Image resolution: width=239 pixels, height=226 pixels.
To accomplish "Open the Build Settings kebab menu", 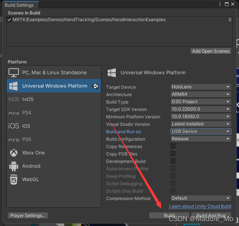I will click(220, 4).
